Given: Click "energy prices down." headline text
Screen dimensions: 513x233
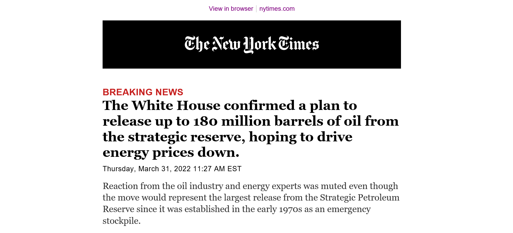Looking at the screenshot, I should pos(171,152).
